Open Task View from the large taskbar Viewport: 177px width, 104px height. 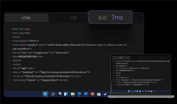click(60, 94)
